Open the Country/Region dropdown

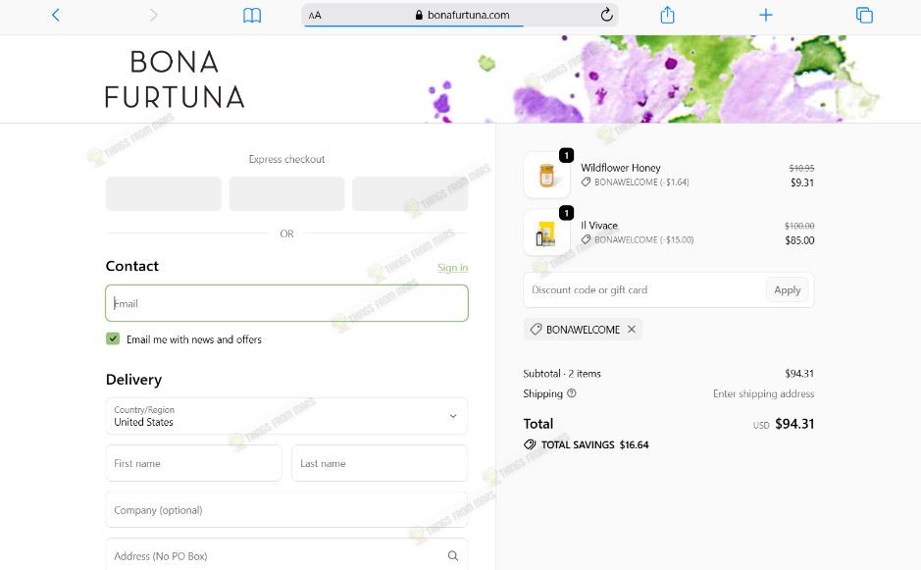(x=286, y=416)
